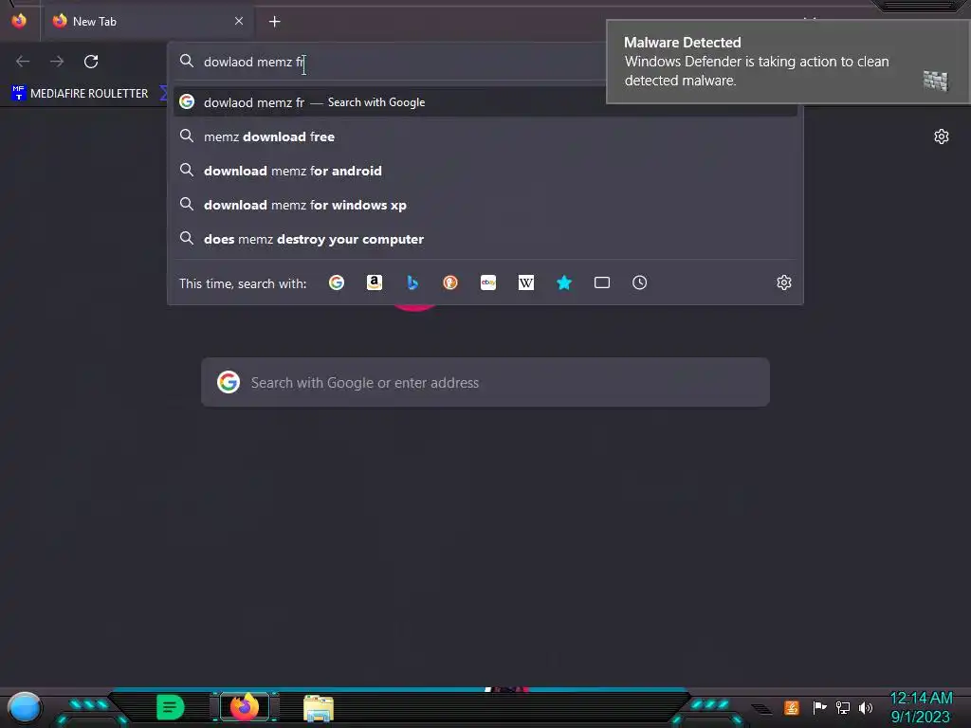The width and height of the screenshot is (971, 728).
Task: Choose suggestion 'does memz destroy your computer'
Action: pyautogui.click(x=485, y=239)
